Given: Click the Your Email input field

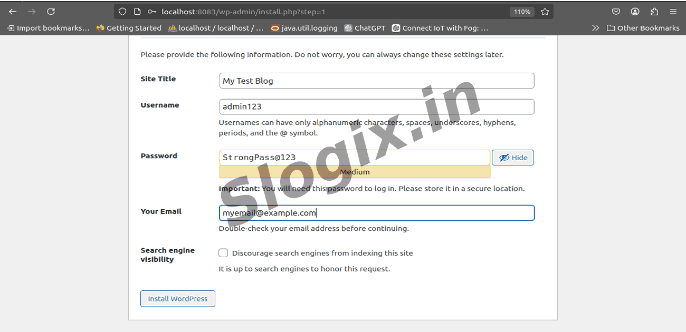Looking at the screenshot, I should (376, 213).
